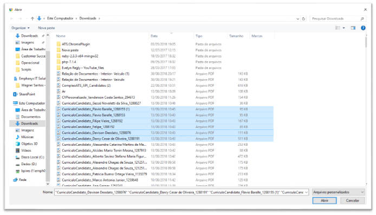This screenshot has width=376, height=215.
Task: Sort by the Marcas column header
Action: [257, 36]
